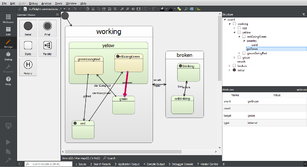Screen dimensions: 307x167
Task: Click the Search button below canvas
Action: (110, 158)
